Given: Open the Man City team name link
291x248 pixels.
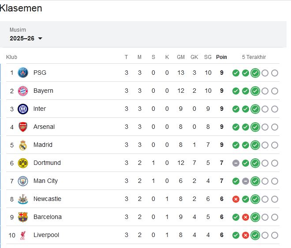Looking at the screenshot, I should [x=45, y=181].
